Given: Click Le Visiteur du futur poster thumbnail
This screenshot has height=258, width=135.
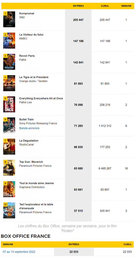Looking at the screenshot, I should (9, 41).
